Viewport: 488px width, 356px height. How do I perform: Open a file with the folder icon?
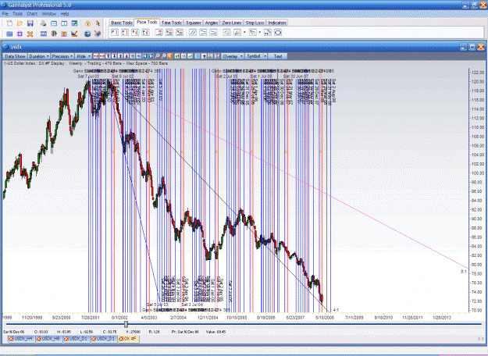[20, 23]
